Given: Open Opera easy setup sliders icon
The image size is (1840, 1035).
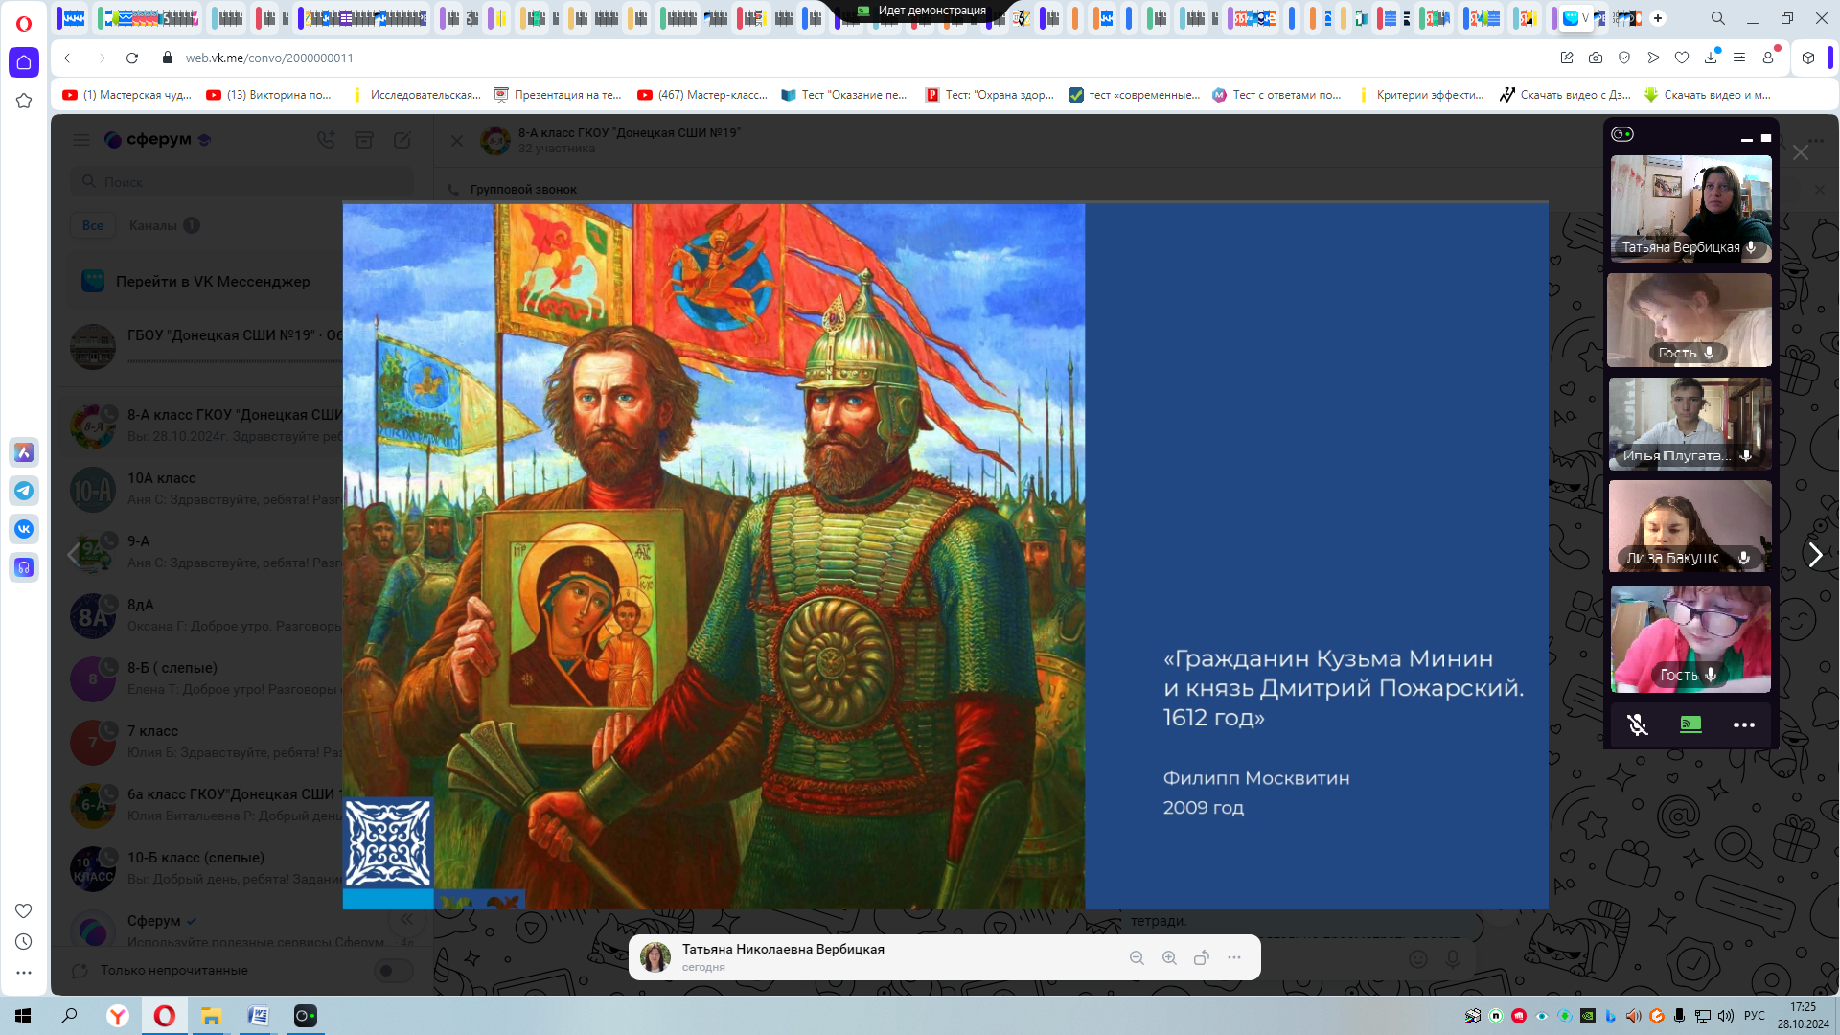Looking at the screenshot, I should click(x=1739, y=58).
